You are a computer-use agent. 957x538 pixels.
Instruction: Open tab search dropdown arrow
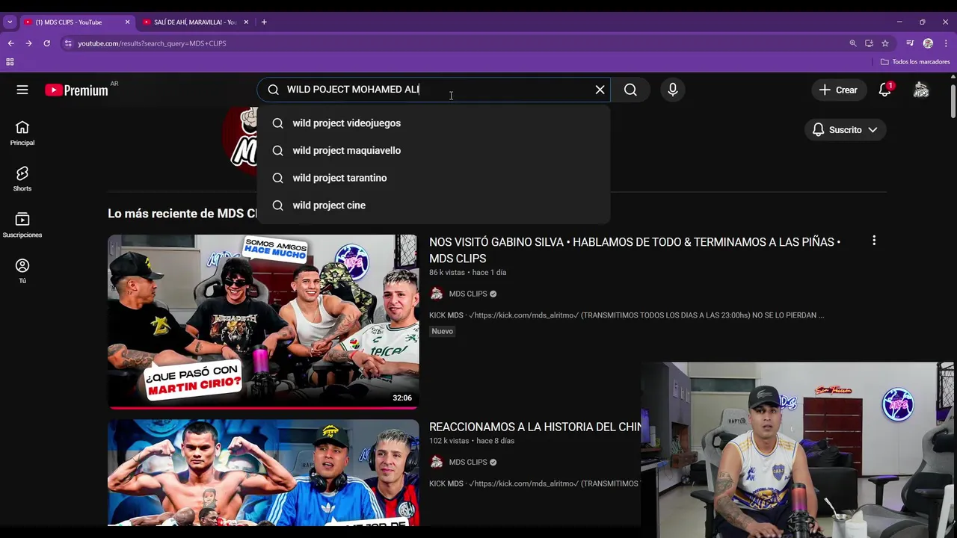point(10,22)
